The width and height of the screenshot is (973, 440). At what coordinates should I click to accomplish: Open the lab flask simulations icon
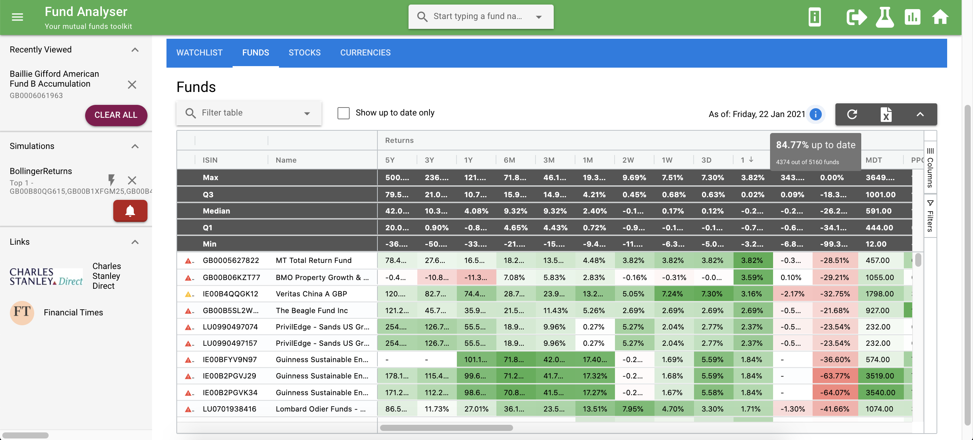pyautogui.click(x=885, y=17)
